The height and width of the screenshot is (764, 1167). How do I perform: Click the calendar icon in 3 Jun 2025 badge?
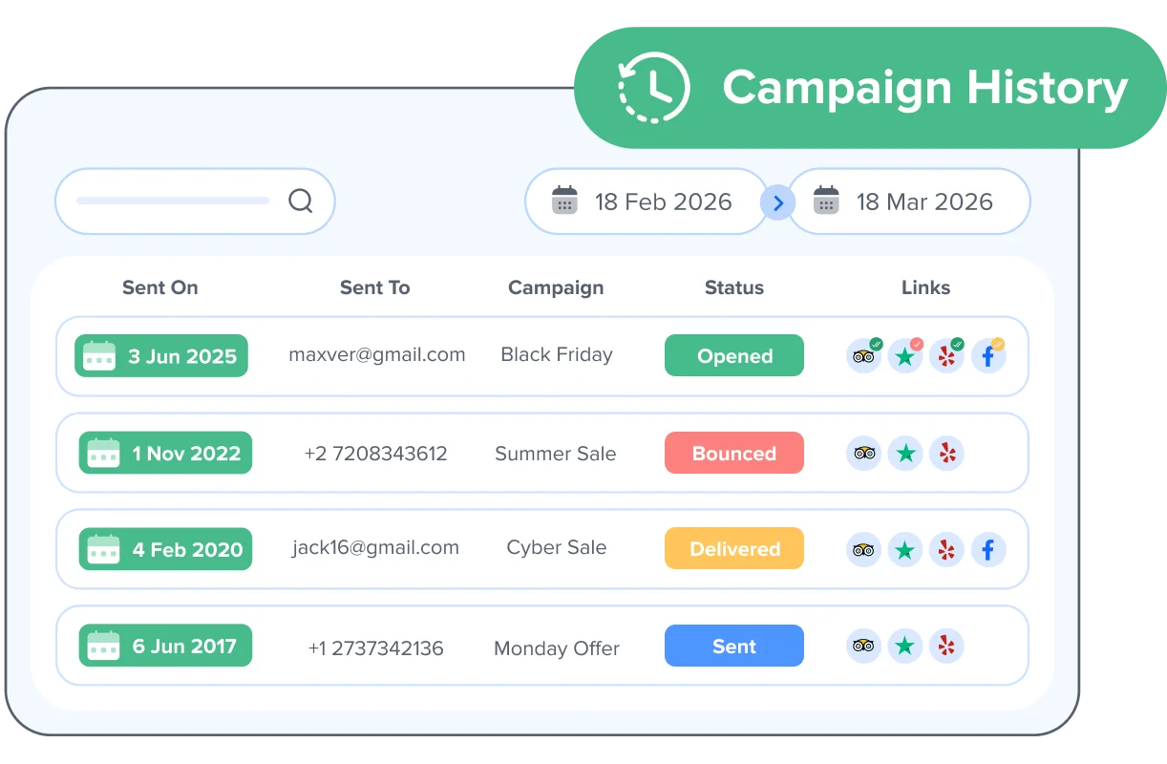(x=99, y=355)
